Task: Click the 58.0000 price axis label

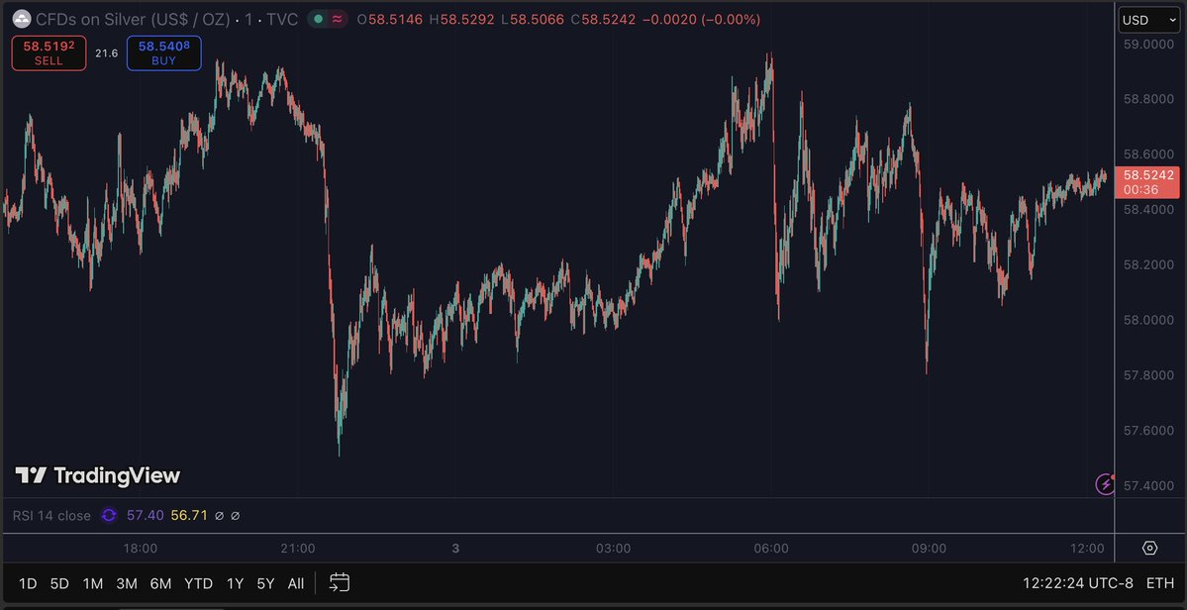Action: point(1148,320)
